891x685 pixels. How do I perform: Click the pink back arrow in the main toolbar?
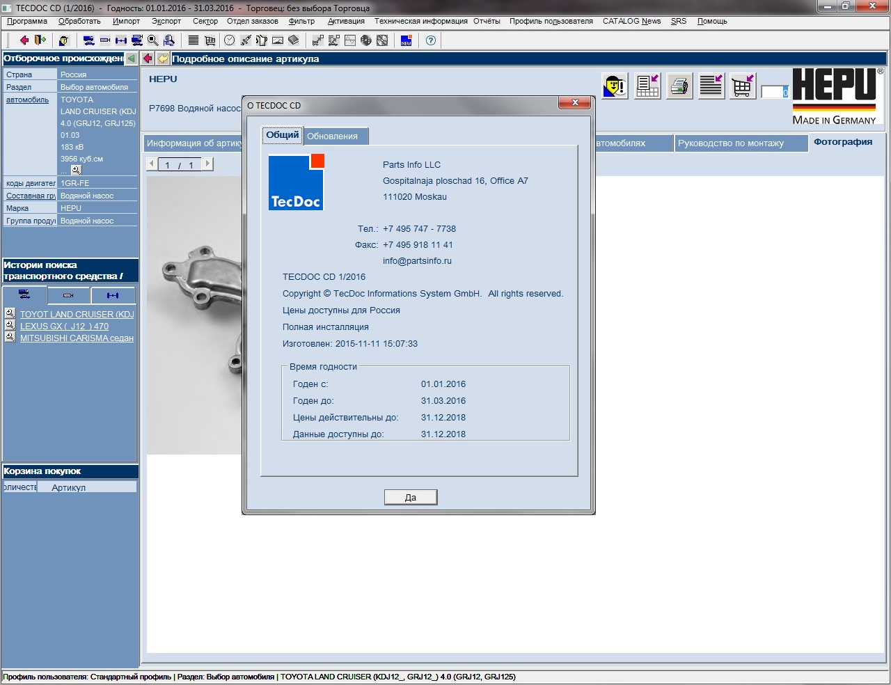point(24,40)
